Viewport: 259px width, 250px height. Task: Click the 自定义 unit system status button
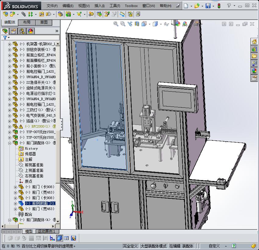click(x=214, y=246)
